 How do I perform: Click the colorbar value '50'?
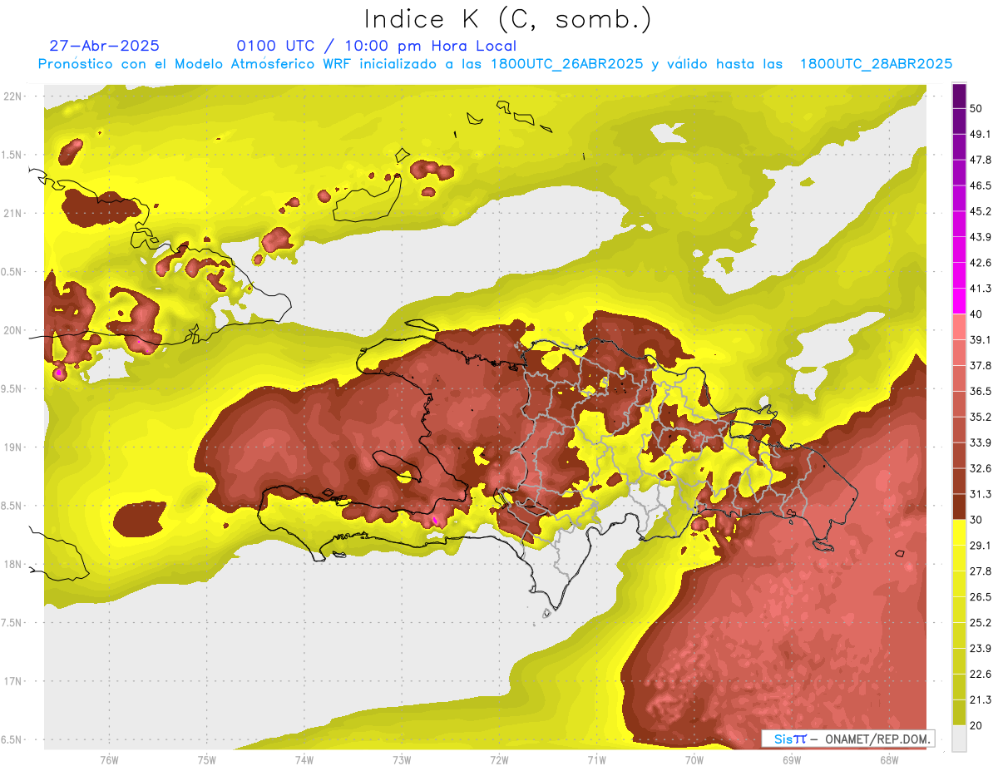pos(976,108)
